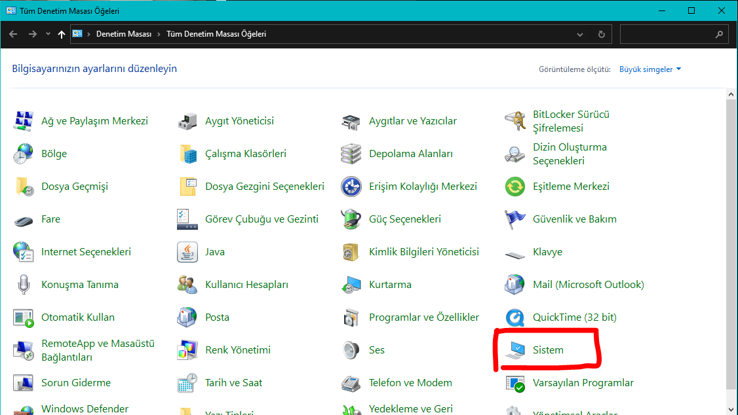
Task: Open the Güvenlik ve Bakım flag icon
Action: pos(515,219)
